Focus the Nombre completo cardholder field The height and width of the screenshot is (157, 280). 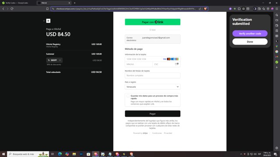[x=153, y=75]
